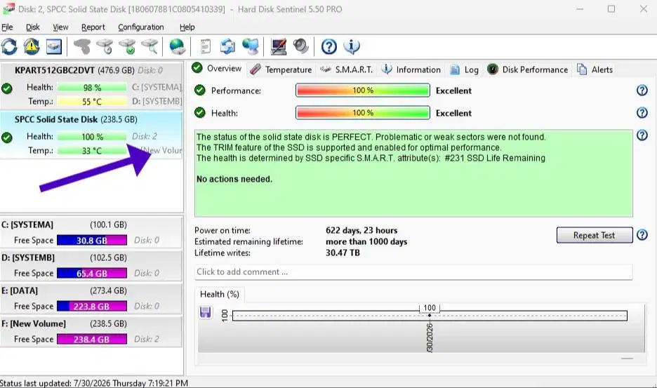Click the blue-framed disk panel toolbar icon
This screenshot has width=657, height=388.
pyautogui.click(x=54, y=46)
